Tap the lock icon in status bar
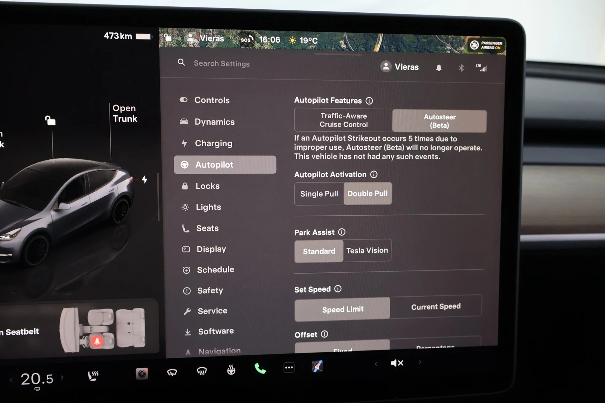Image resolution: width=605 pixels, height=403 pixels. tap(168, 37)
